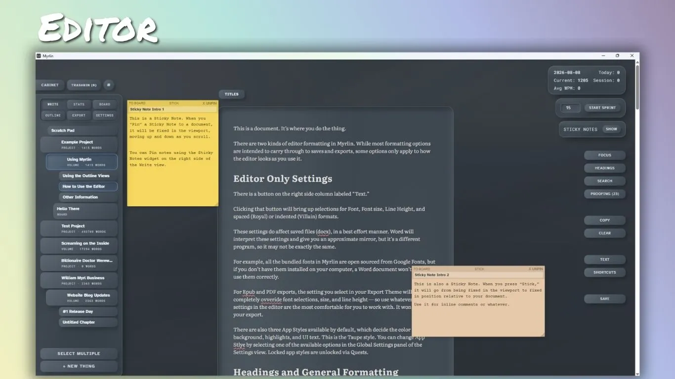Copy the document contents

pos(605,220)
